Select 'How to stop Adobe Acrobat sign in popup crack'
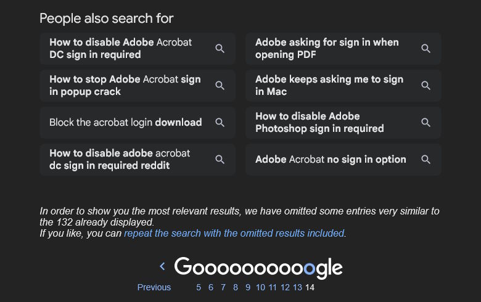Viewport: 481px width, 302px height. [x=138, y=85]
